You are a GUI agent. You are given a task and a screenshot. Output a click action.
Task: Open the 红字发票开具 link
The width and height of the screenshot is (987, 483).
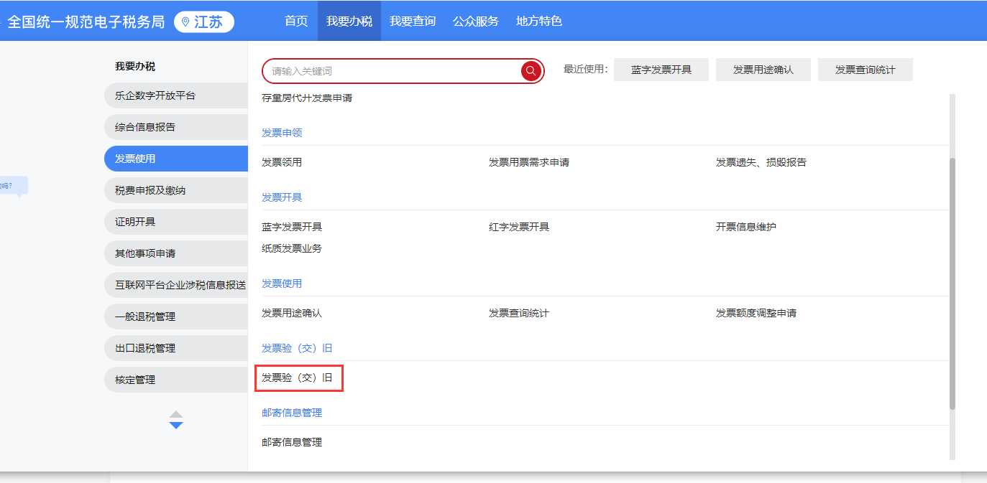click(x=518, y=227)
